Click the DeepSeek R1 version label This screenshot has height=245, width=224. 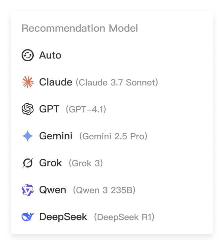click(124, 217)
